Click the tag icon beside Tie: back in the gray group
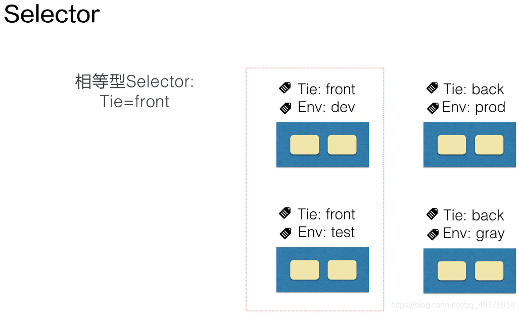This screenshot has height=314, width=519. tap(432, 214)
